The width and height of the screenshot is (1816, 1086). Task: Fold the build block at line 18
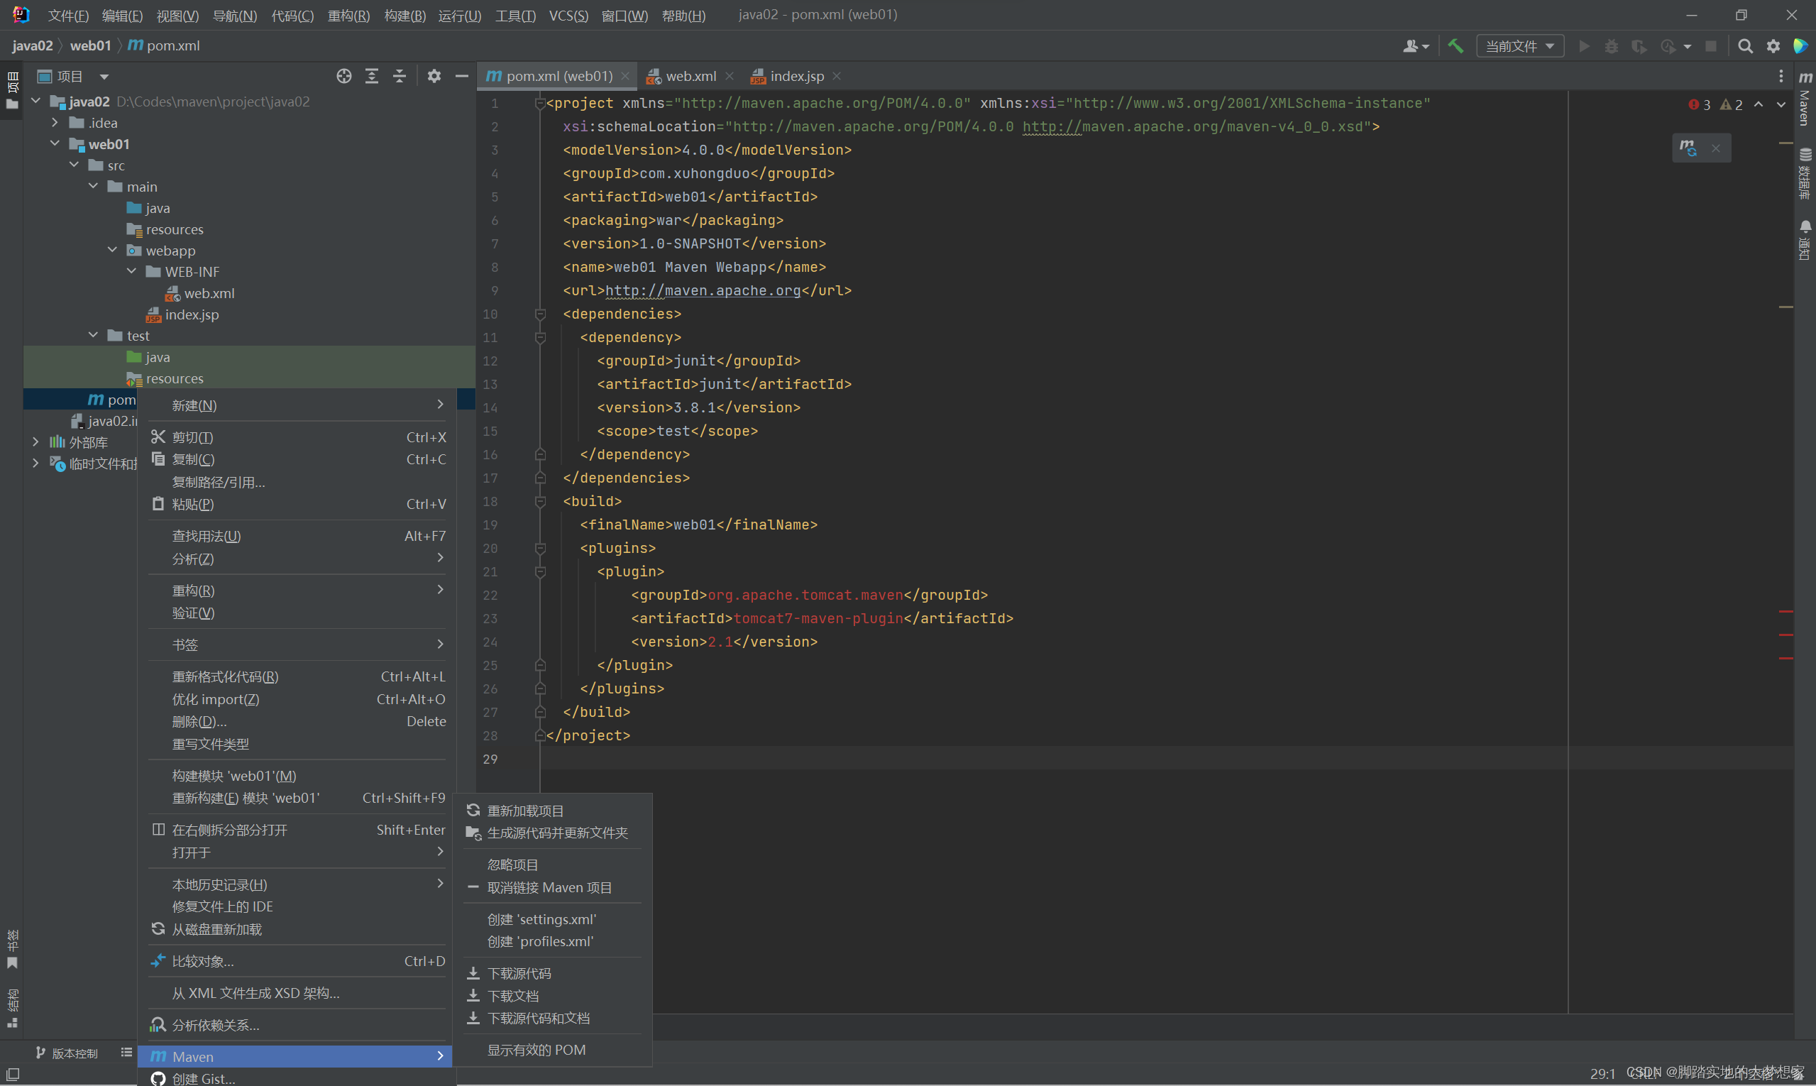coord(540,501)
